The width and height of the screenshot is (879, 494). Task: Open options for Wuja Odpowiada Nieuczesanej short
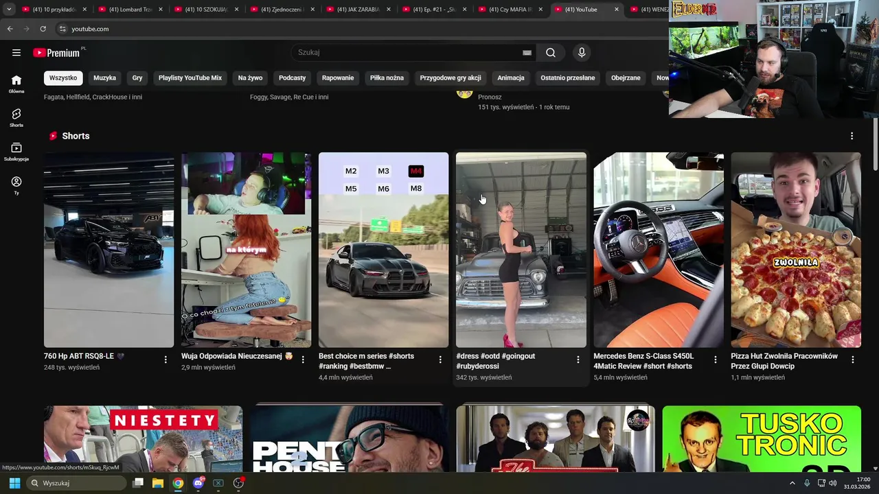pos(303,360)
